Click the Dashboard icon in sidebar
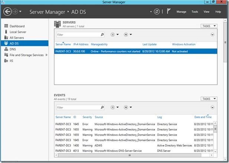 pyautogui.click(x=6, y=26)
